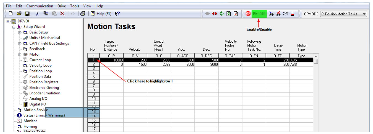Open the Help menu
The width and height of the screenshot is (373, 134).
[x=99, y=6]
